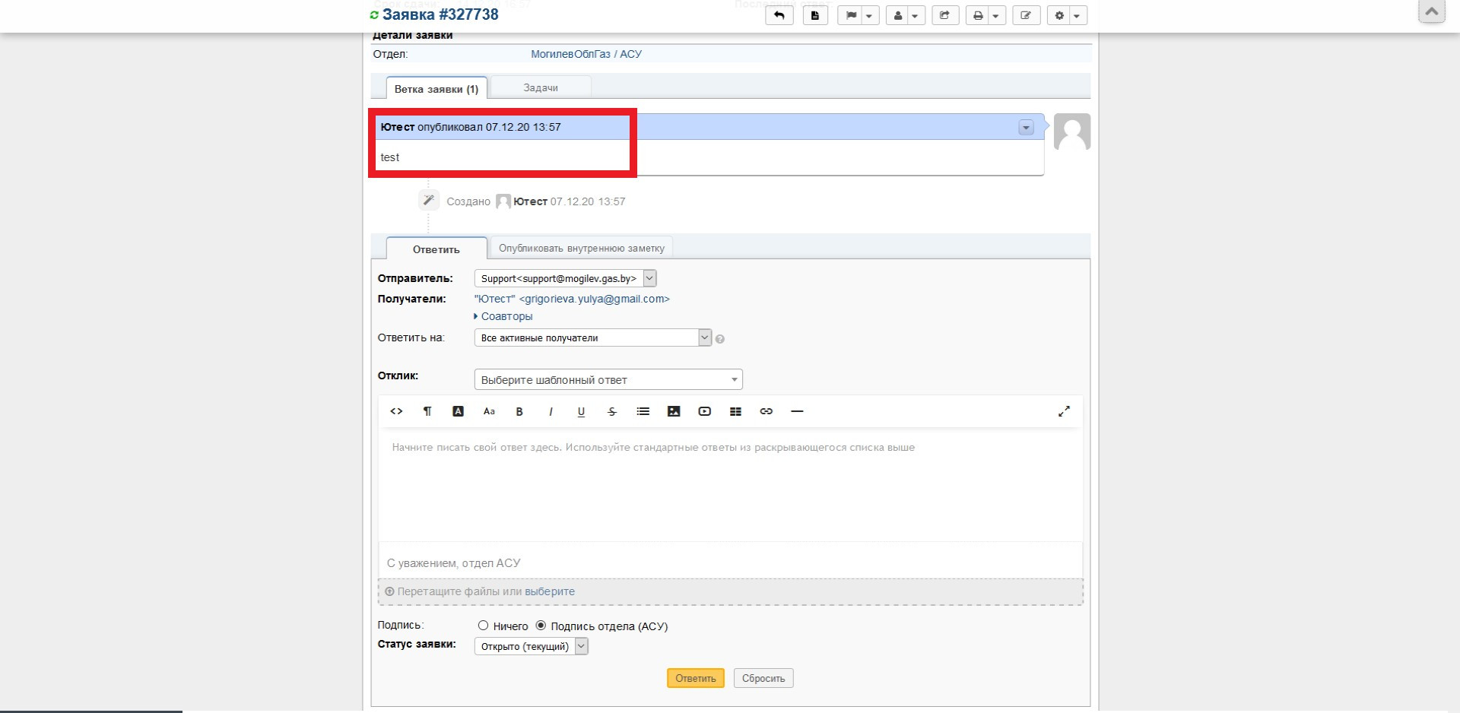Click the yellow 'Ответить' submit button
The height and width of the screenshot is (713, 1460).
695,678
